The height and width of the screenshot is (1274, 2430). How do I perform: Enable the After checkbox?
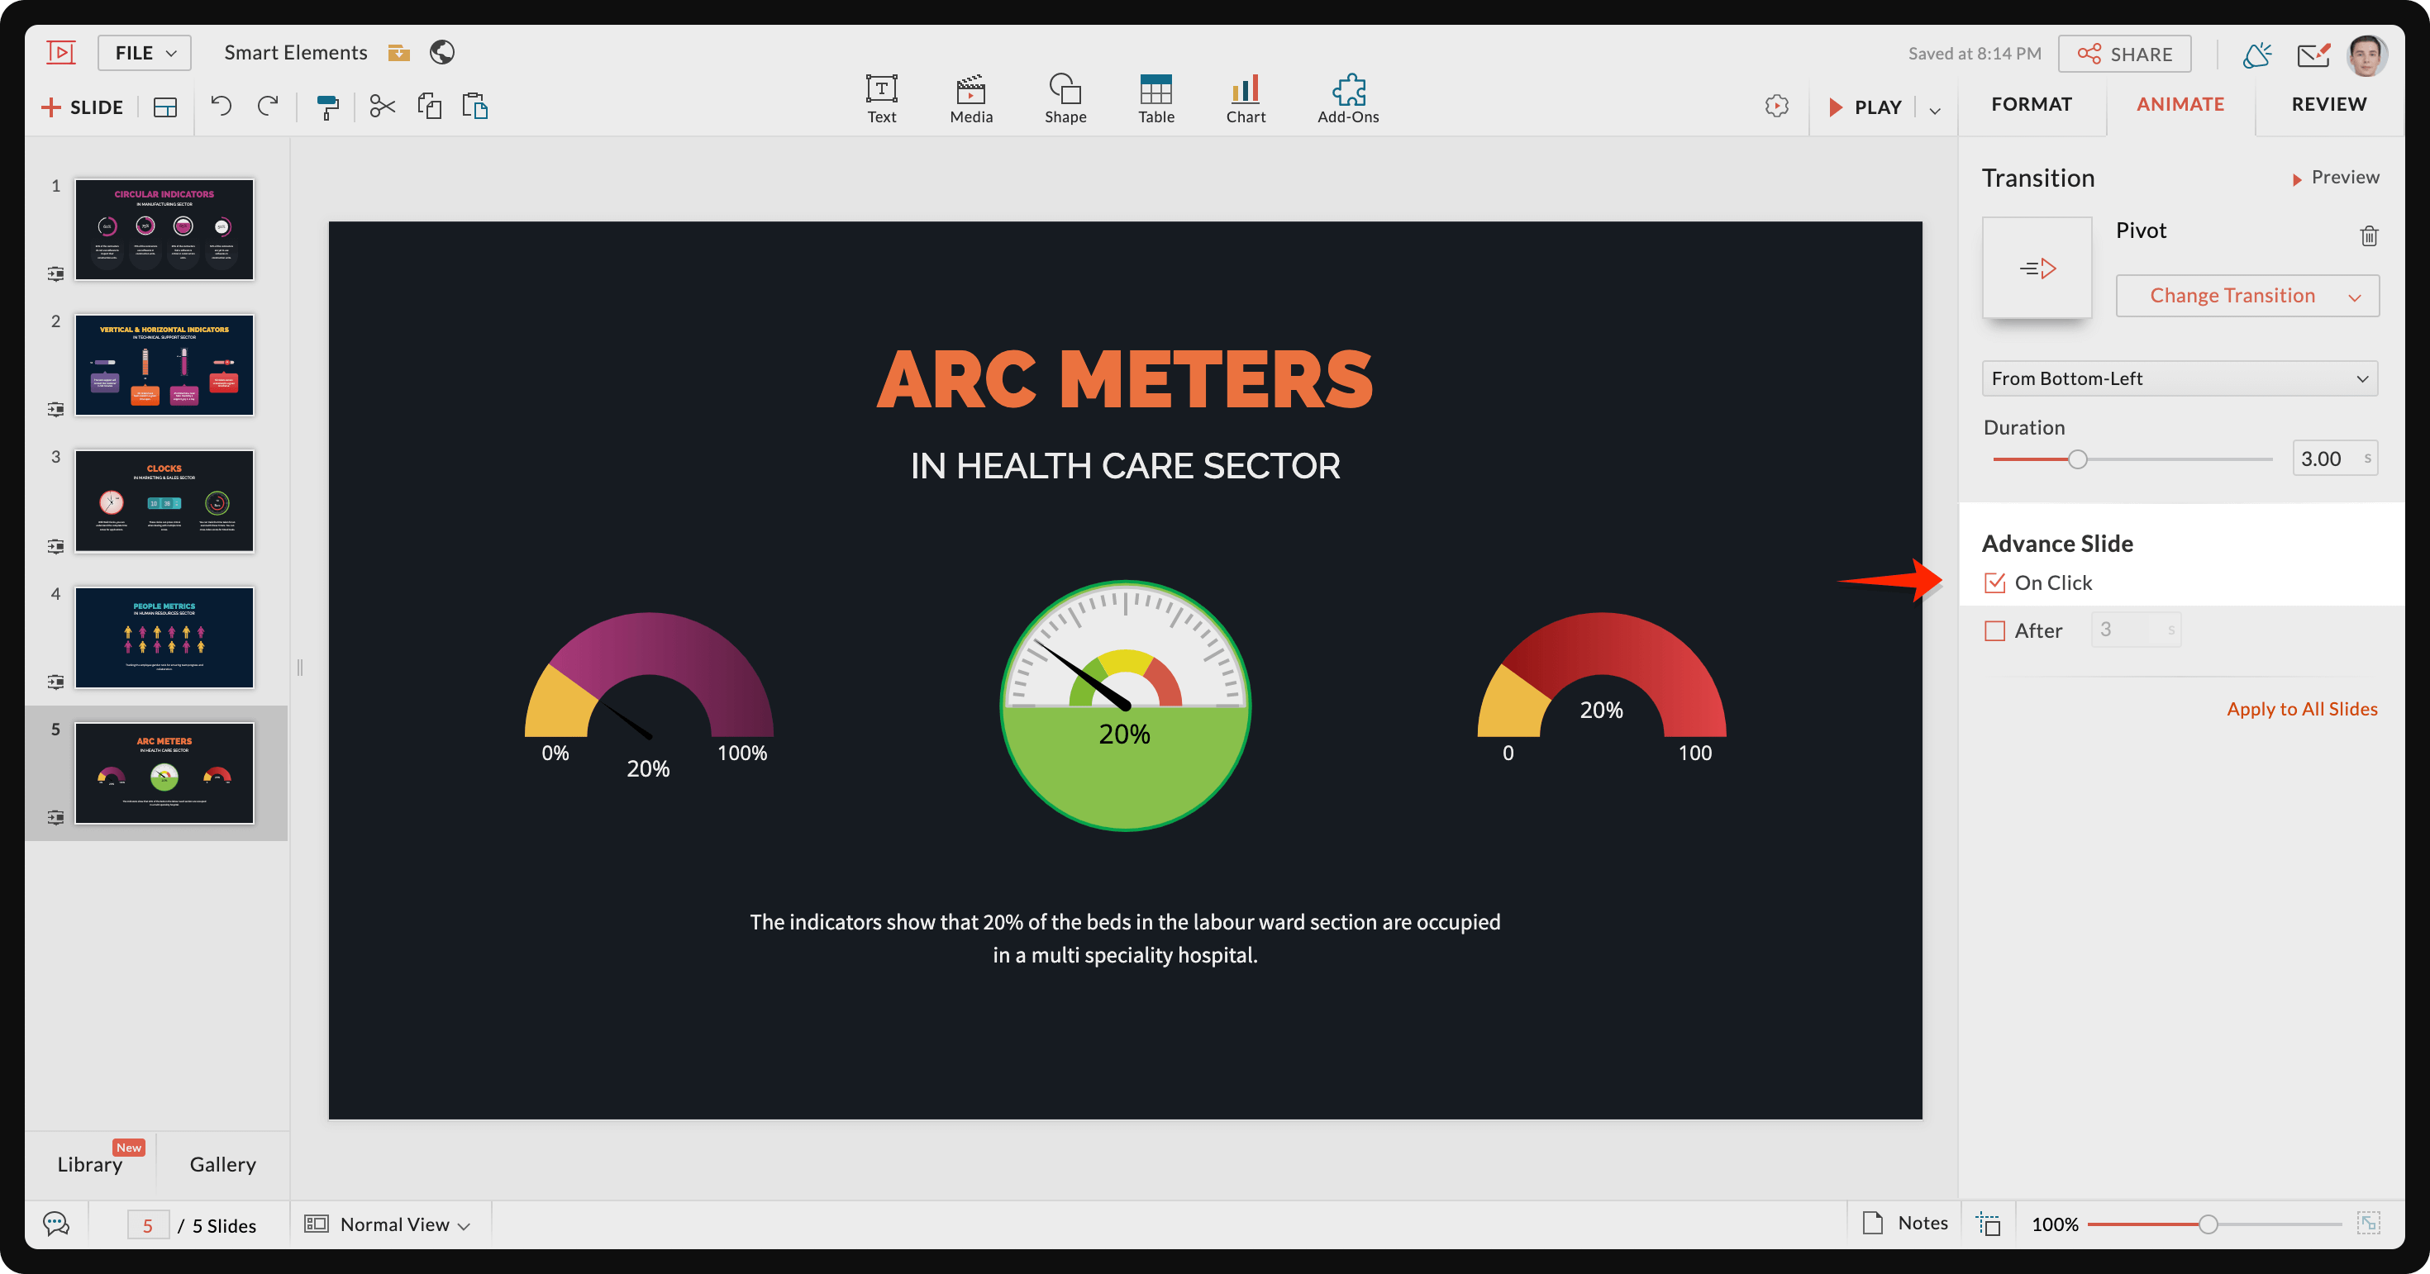tap(1995, 631)
